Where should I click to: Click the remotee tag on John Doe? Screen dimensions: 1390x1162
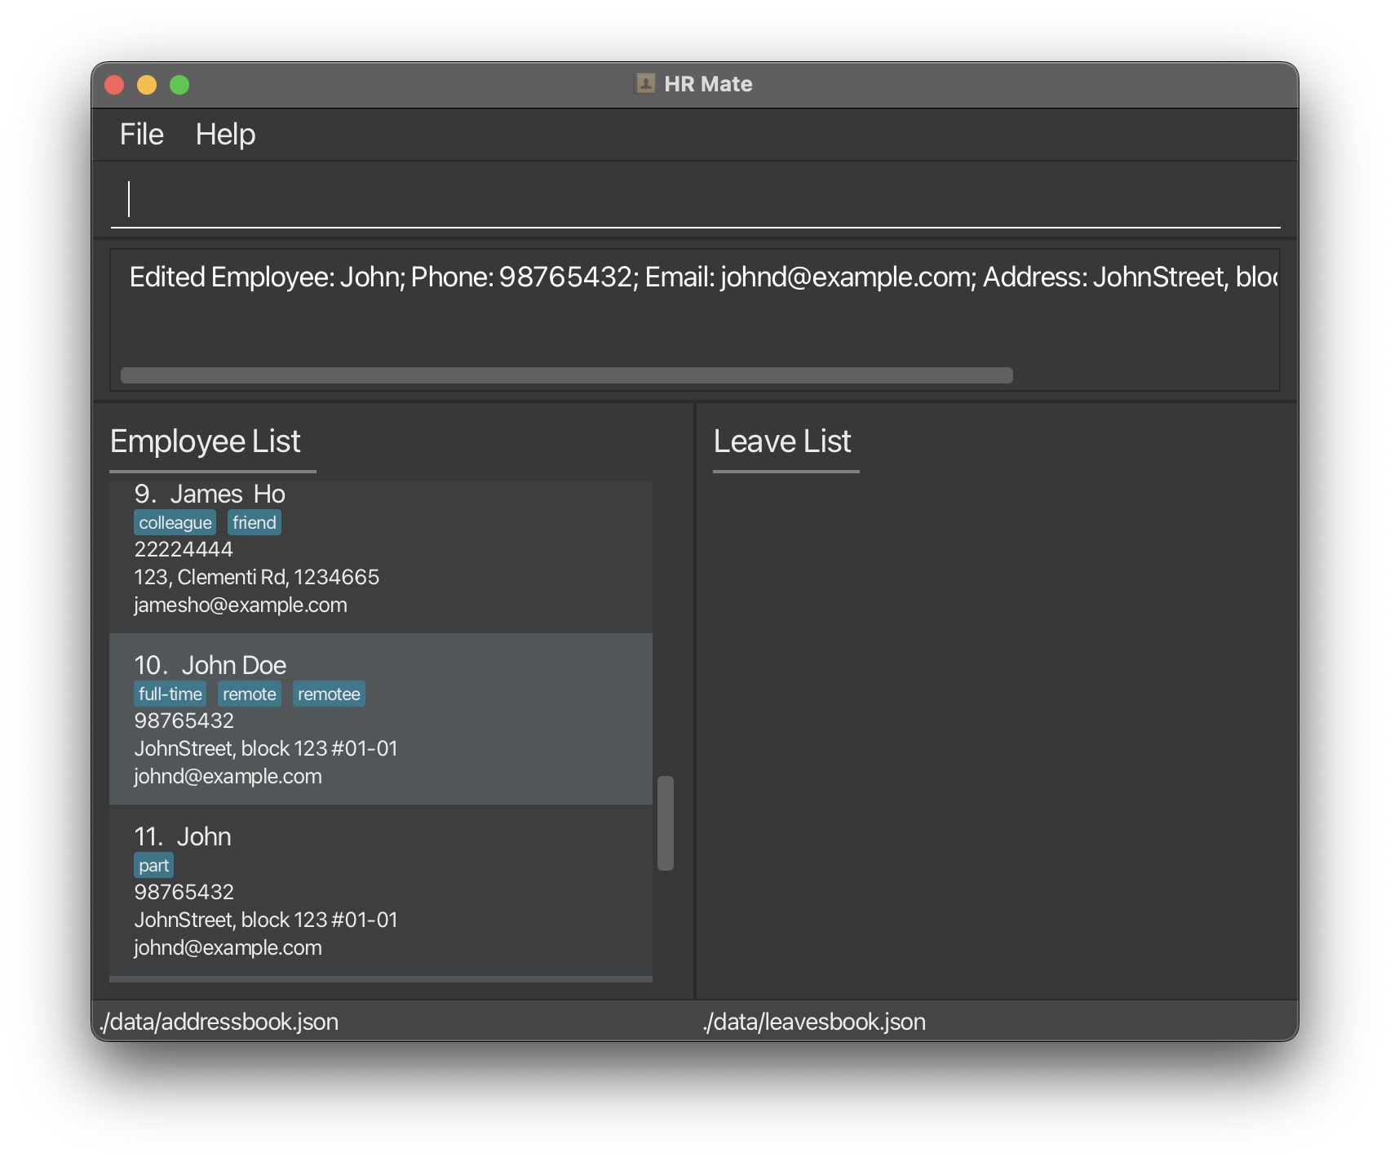tap(329, 694)
